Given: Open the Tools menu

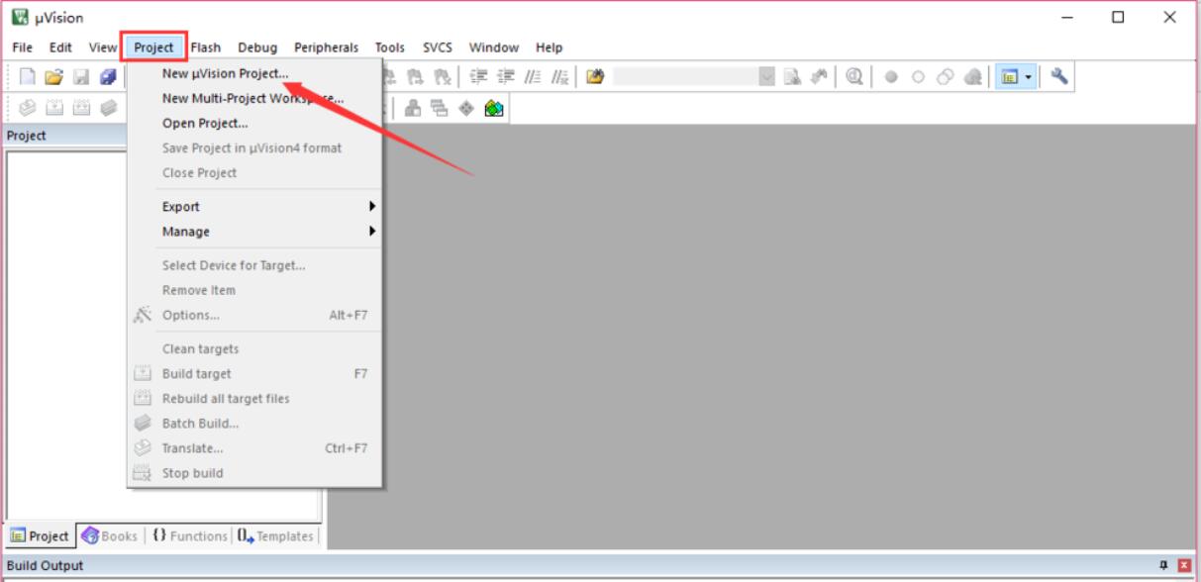Looking at the screenshot, I should pos(389,48).
